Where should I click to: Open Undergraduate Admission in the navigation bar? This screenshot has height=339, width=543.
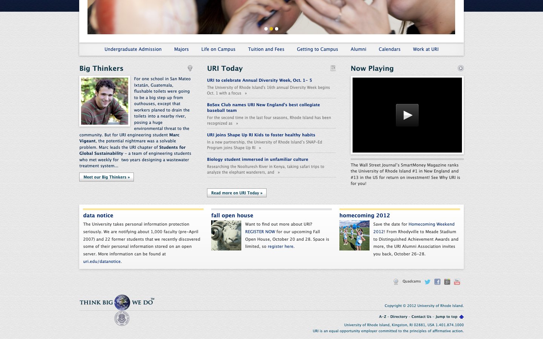133,49
